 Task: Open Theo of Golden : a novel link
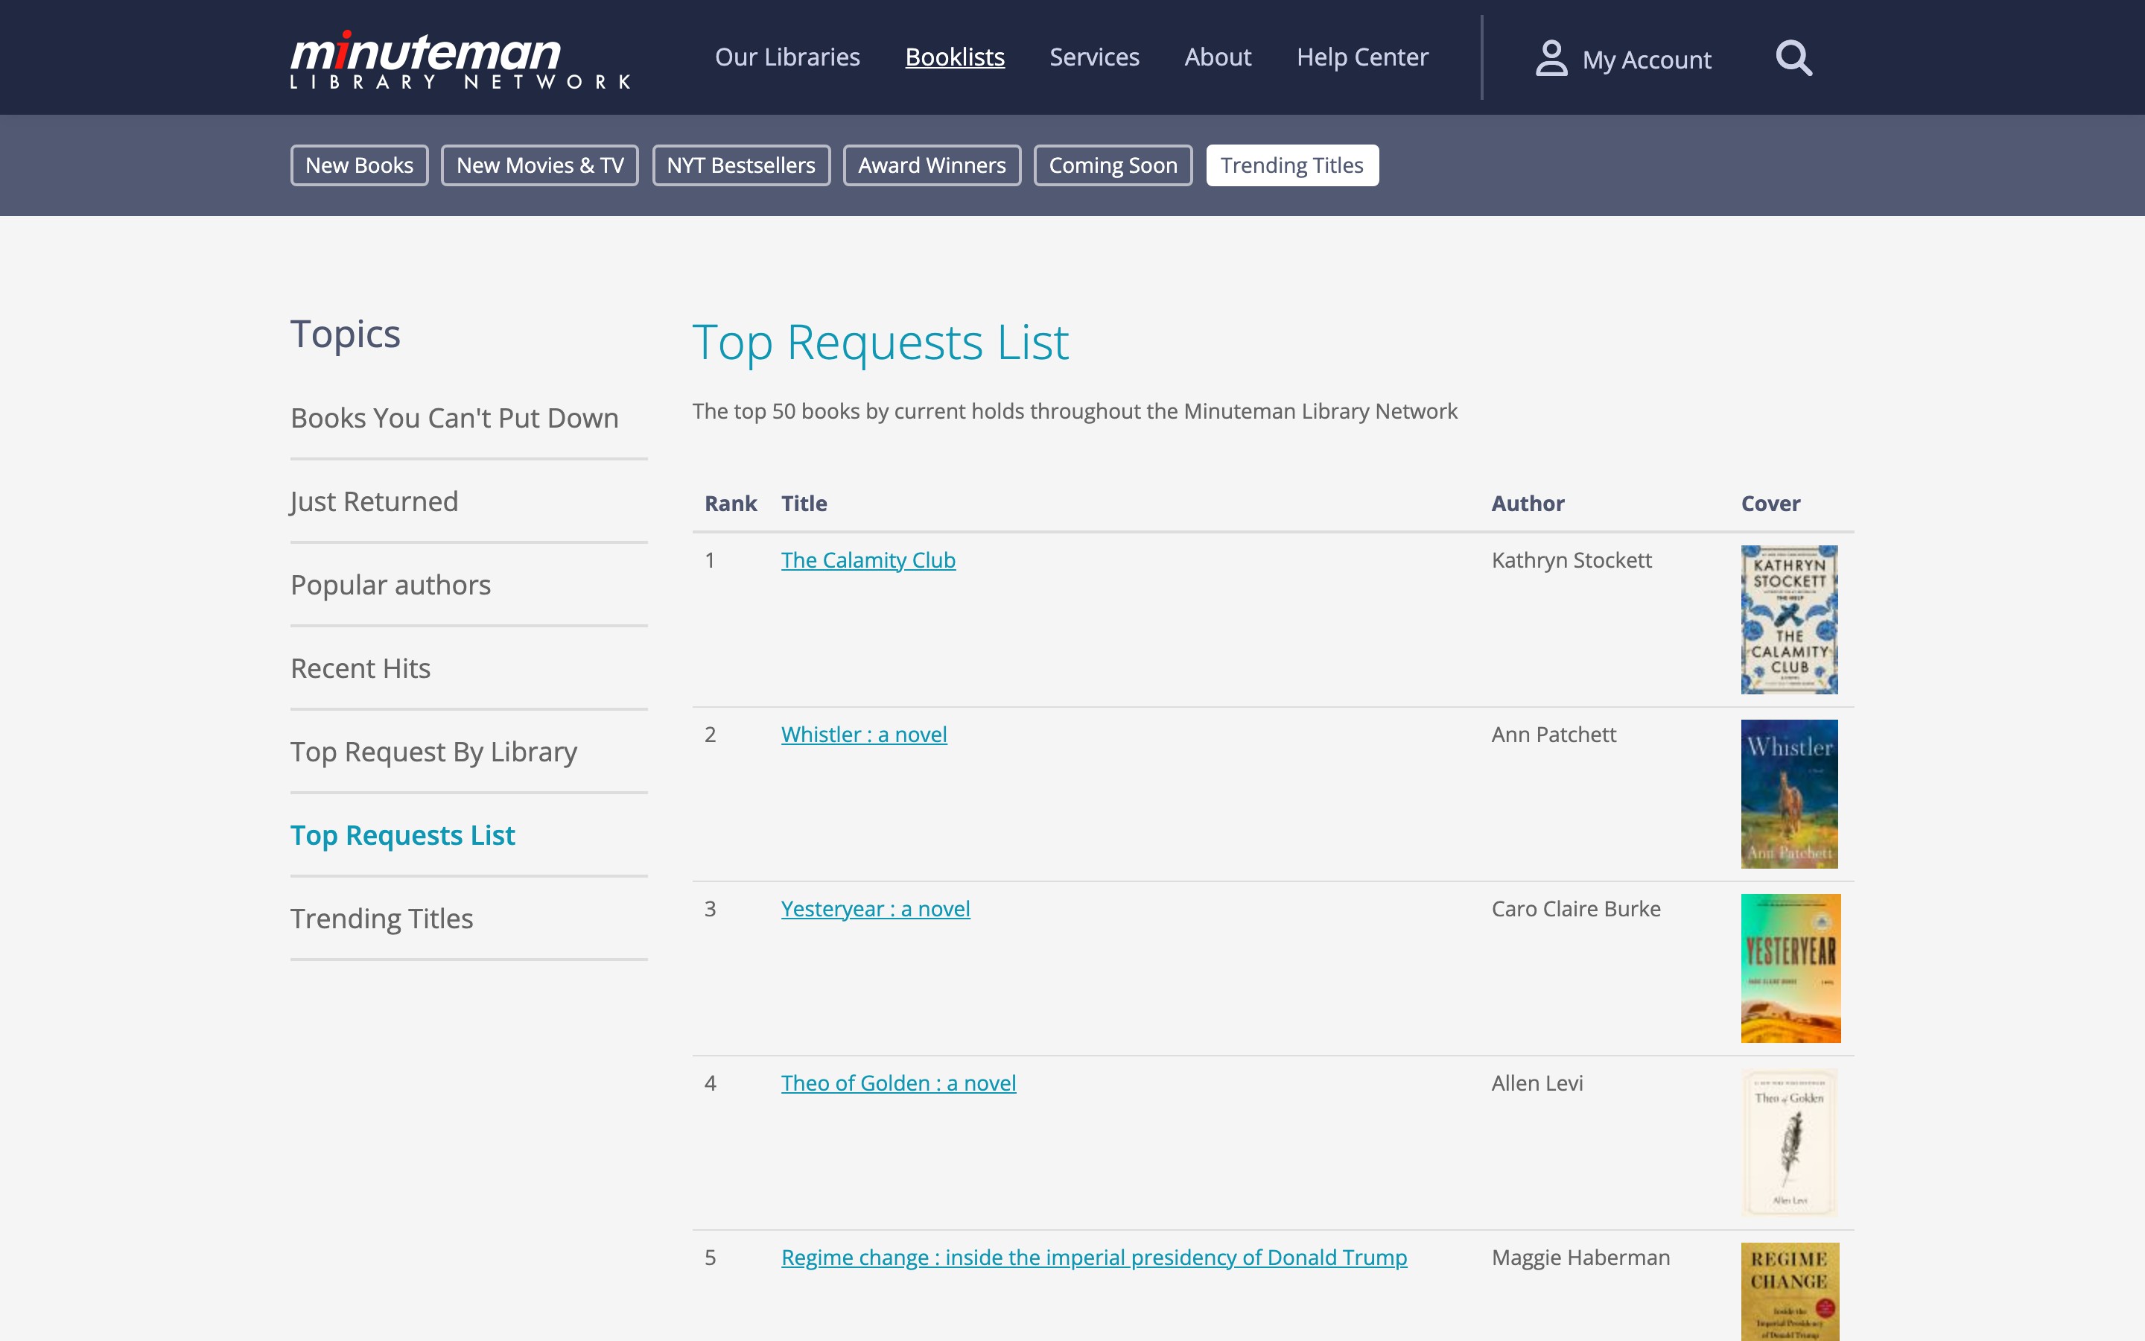click(898, 1084)
